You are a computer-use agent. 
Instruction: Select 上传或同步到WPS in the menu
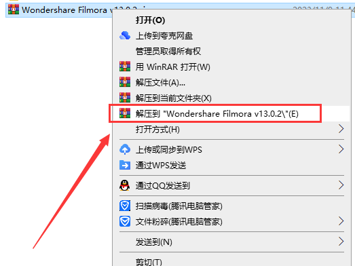coord(168,150)
